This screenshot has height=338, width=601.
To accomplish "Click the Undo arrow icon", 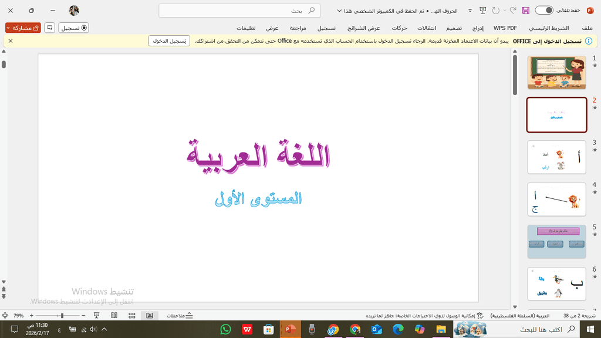I will [x=513, y=11].
